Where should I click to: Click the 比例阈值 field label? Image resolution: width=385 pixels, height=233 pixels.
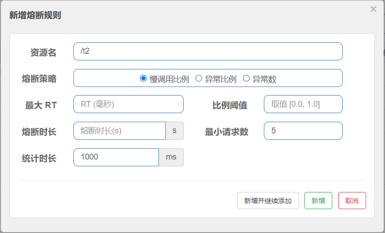tap(230, 105)
